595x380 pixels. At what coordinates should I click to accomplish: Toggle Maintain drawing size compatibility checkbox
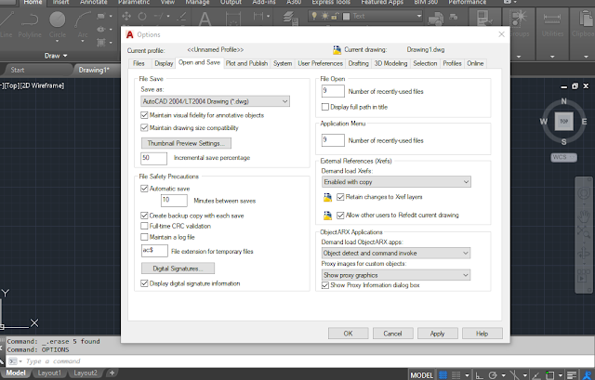(144, 128)
